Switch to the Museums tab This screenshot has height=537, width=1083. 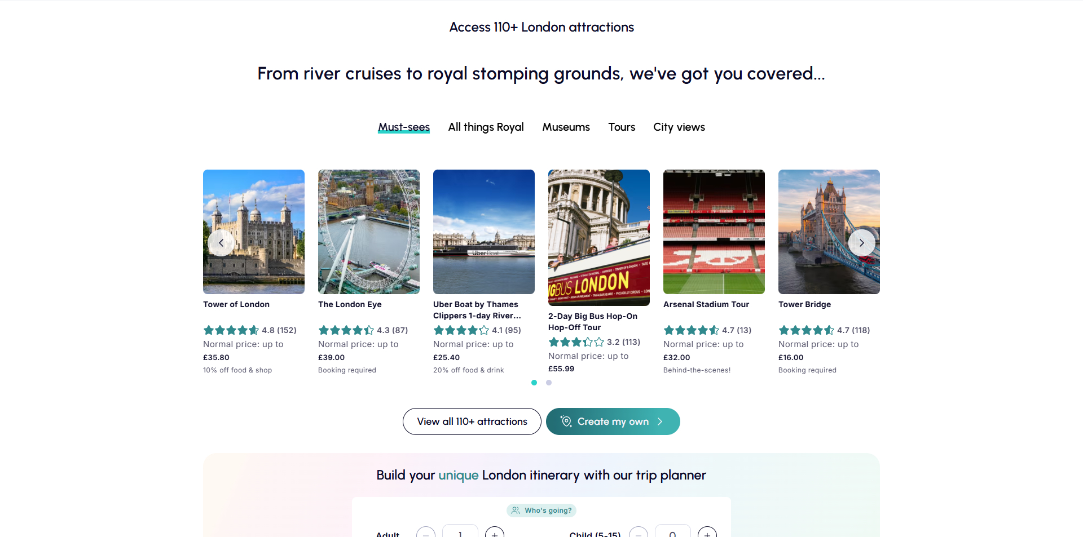[x=566, y=127]
